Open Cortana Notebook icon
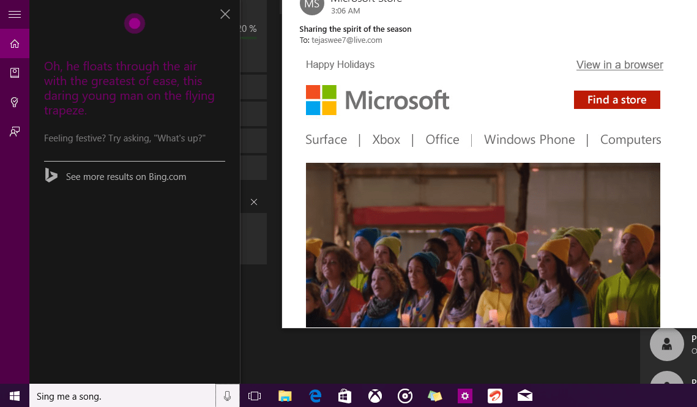 point(15,73)
